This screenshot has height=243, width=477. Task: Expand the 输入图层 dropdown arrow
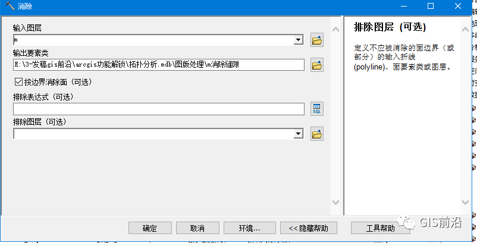pos(298,40)
